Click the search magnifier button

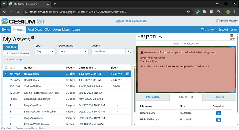tap(129, 51)
